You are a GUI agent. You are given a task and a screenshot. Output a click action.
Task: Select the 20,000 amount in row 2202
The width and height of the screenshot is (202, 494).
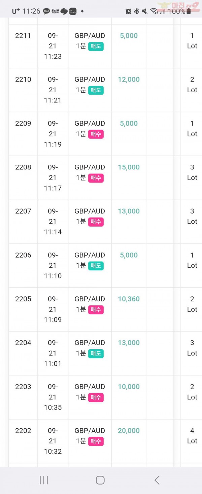coord(129,431)
